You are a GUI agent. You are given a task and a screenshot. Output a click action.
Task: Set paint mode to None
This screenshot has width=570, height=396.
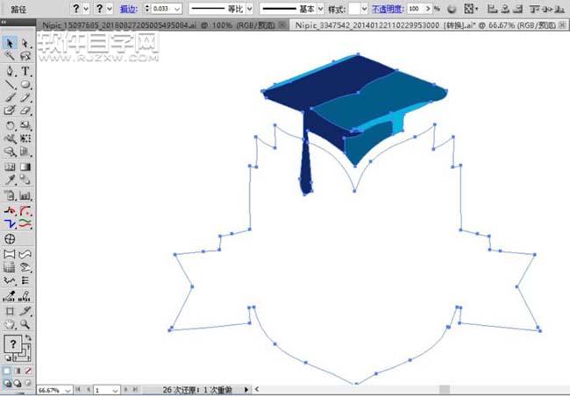pyautogui.click(x=28, y=371)
